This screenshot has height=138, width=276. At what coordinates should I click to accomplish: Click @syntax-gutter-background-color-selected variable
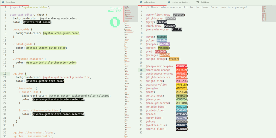point(79,96)
